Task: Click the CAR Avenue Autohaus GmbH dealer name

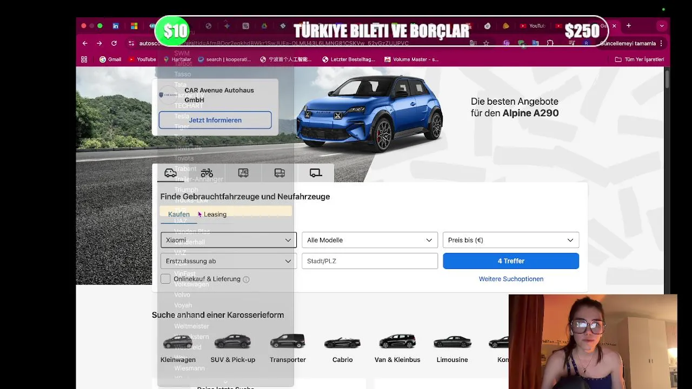Action: pyautogui.click(x=219, y=95)
